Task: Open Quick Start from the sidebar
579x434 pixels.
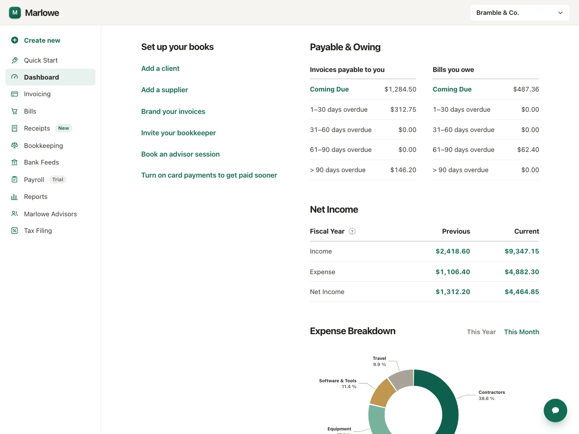Action: click(50, 60)
